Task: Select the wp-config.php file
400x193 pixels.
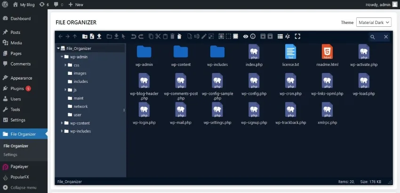Action: point(254,84)
